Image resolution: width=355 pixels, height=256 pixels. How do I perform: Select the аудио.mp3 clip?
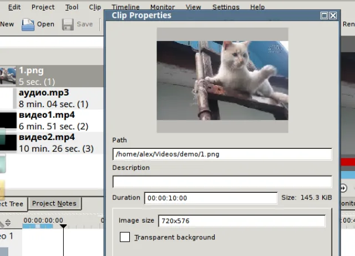coord(52,98)
